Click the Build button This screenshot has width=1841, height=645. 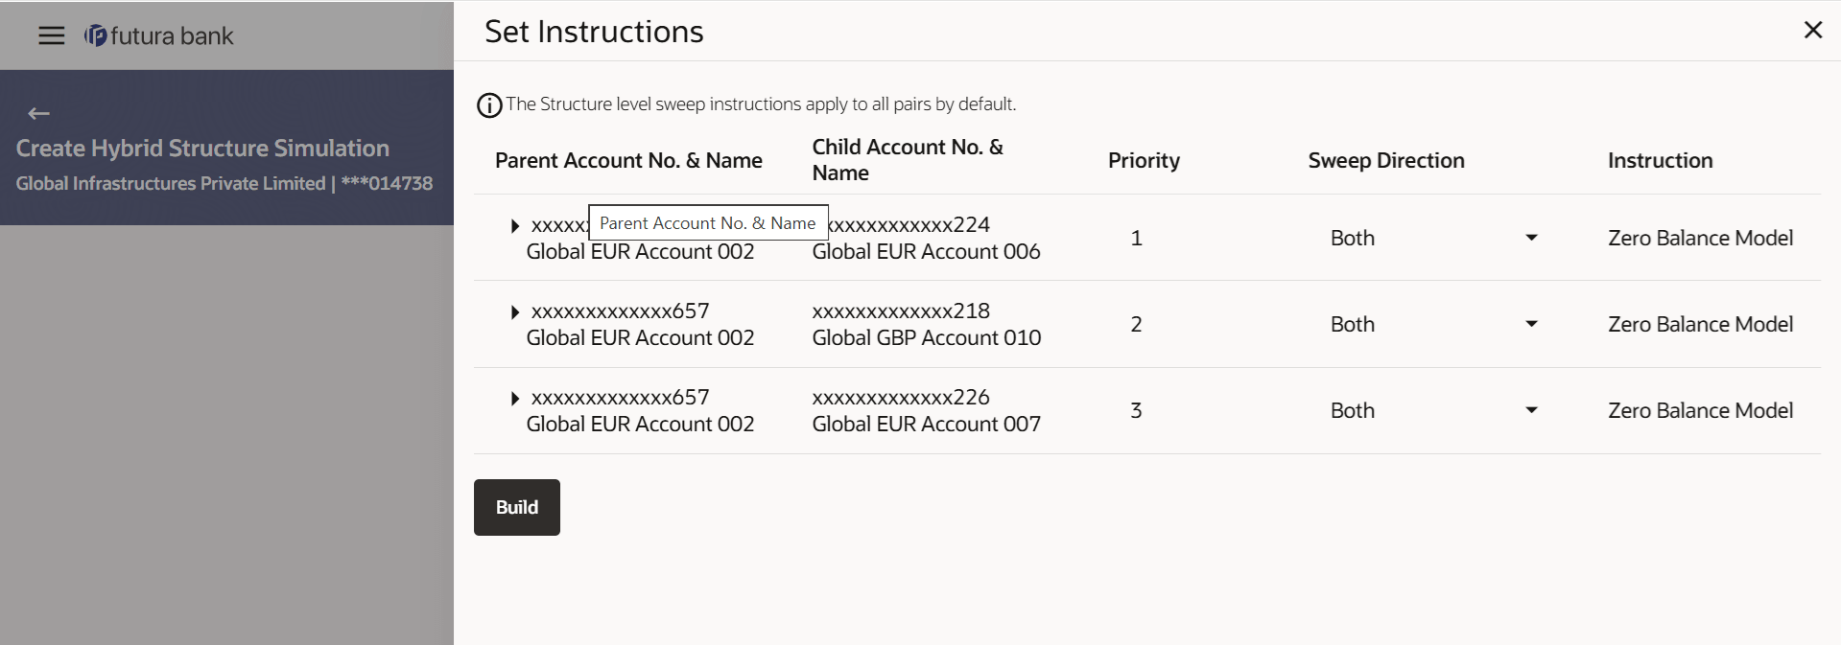point(516,507)
